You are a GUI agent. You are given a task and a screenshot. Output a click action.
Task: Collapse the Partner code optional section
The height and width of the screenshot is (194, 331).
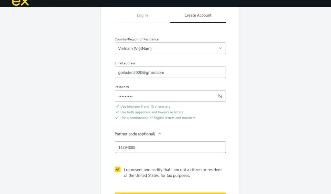click(x=159, y=134)
